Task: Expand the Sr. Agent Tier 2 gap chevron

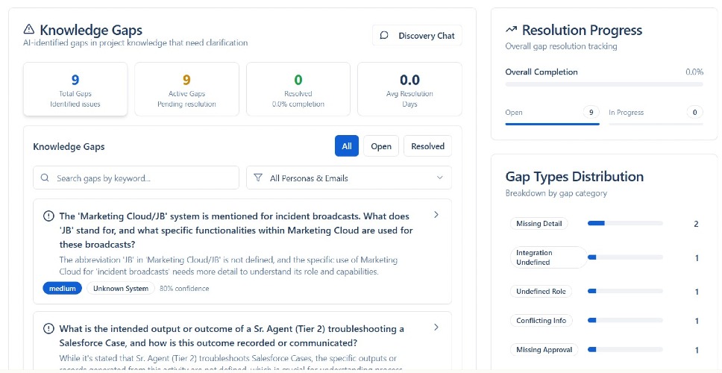Action: [x=436, y=327]
